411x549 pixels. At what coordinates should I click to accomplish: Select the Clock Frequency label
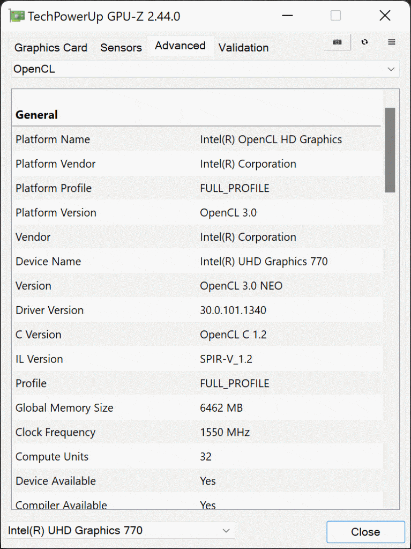pyautogui.click(x=55, y=432)
